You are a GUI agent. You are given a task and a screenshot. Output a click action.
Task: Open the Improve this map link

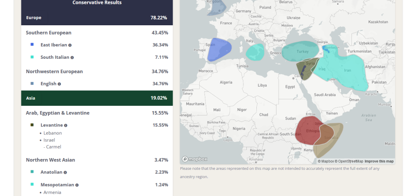pyautogui.click(x=379, y=161)
